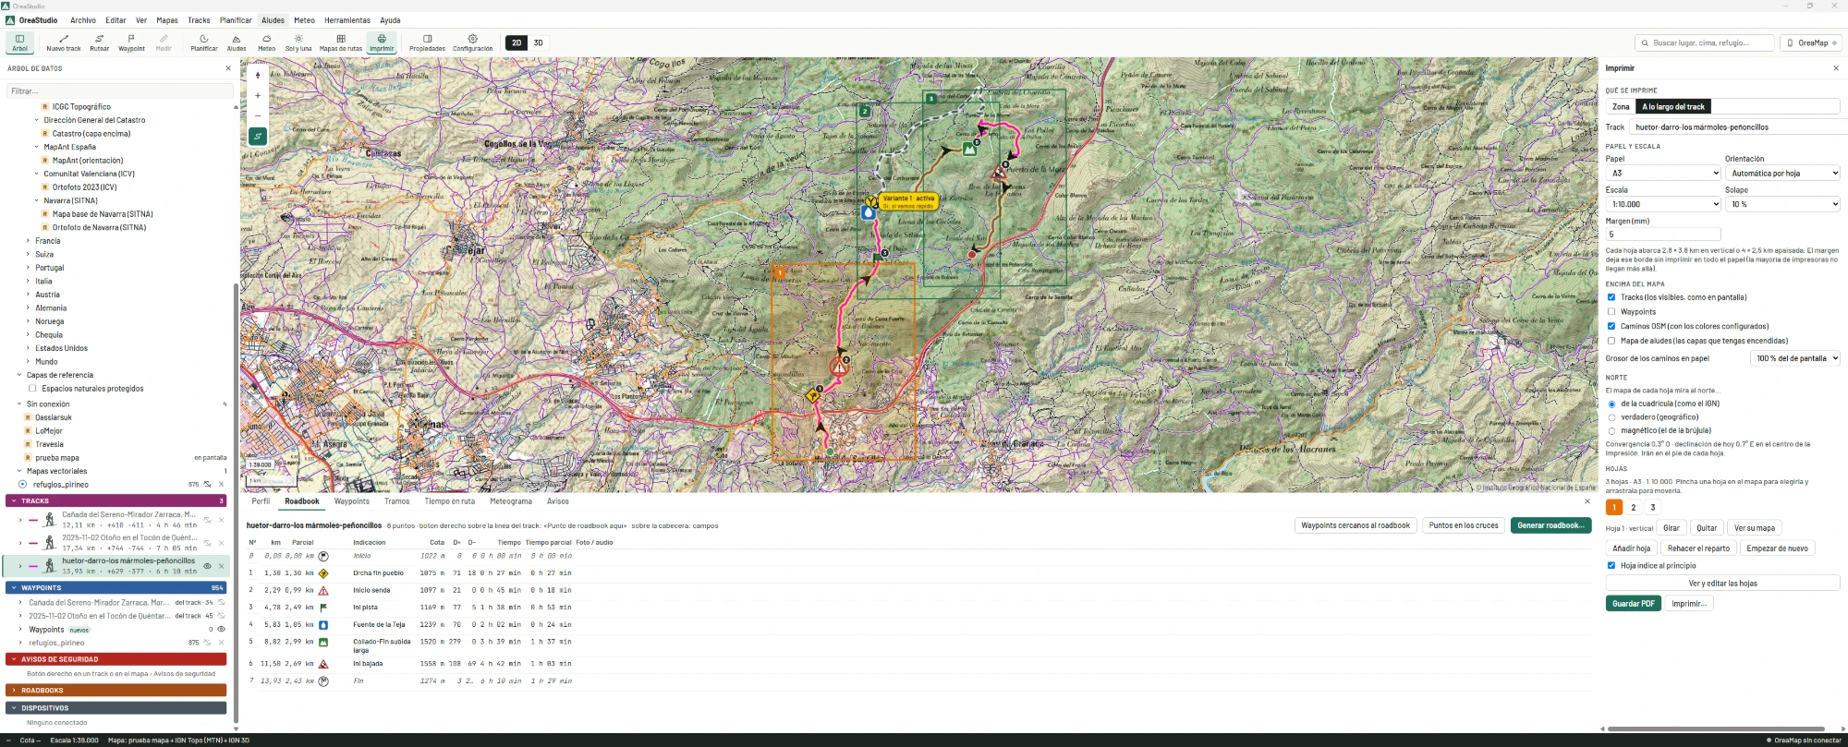Close the Árbol de datos panel
Viewport: 1848px width, 747px height.
pos(228,68)
